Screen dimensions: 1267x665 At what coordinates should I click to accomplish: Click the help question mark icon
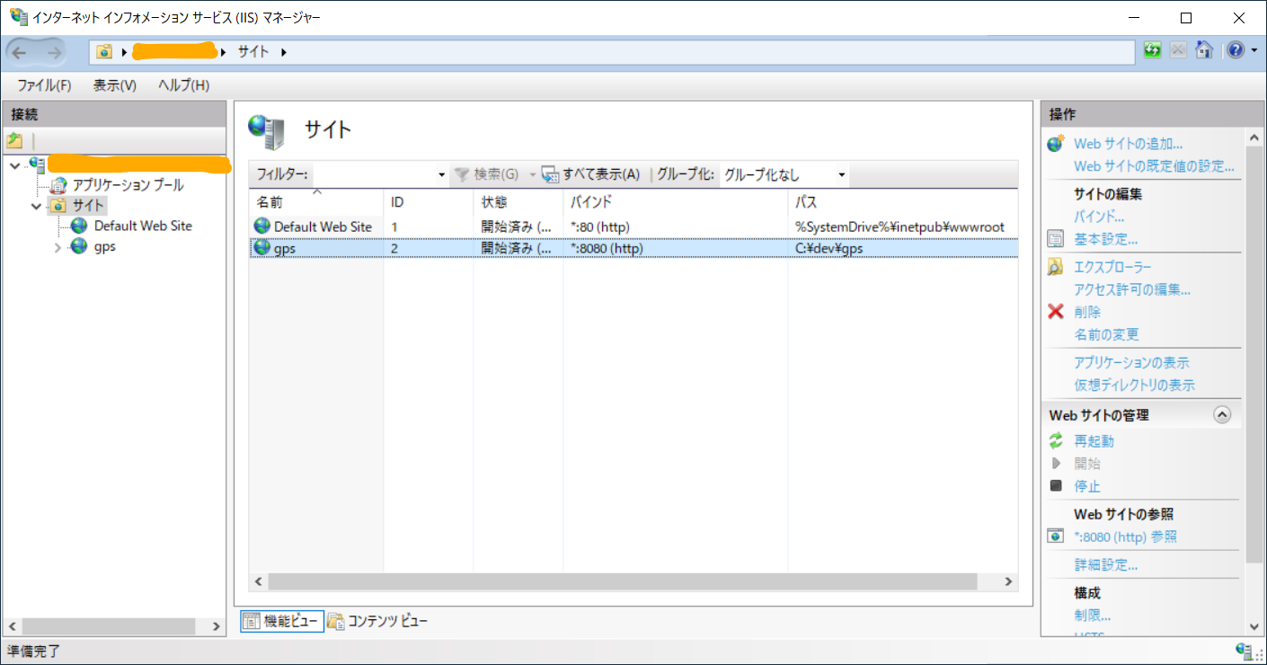(1236, 51)
